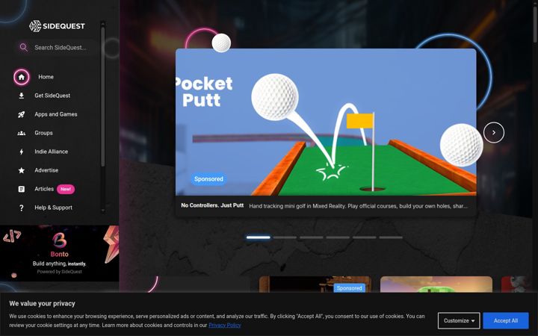Open the Bonto Build anything instantly banner
538x336 pixels.
59,253
